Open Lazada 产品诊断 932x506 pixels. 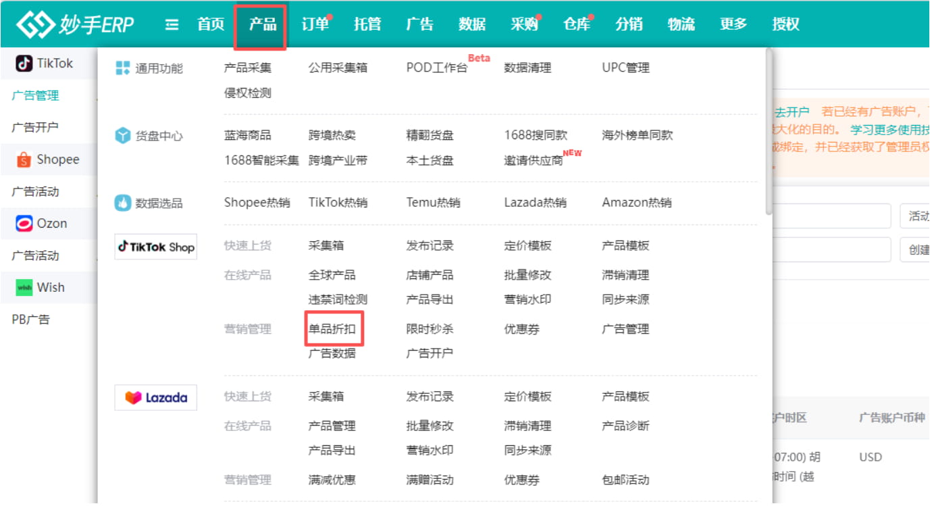pyautogui.click(x=626, y=426)
